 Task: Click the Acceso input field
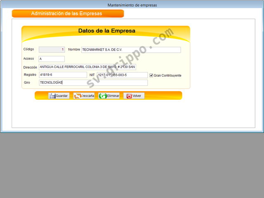[52, 59]
